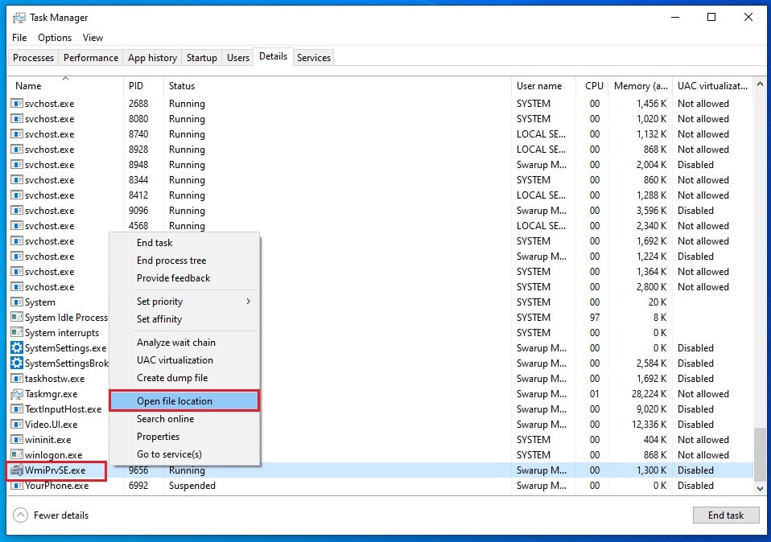Click the taskhostw.exe process icon
771x542 pixels.
point(17,379)
